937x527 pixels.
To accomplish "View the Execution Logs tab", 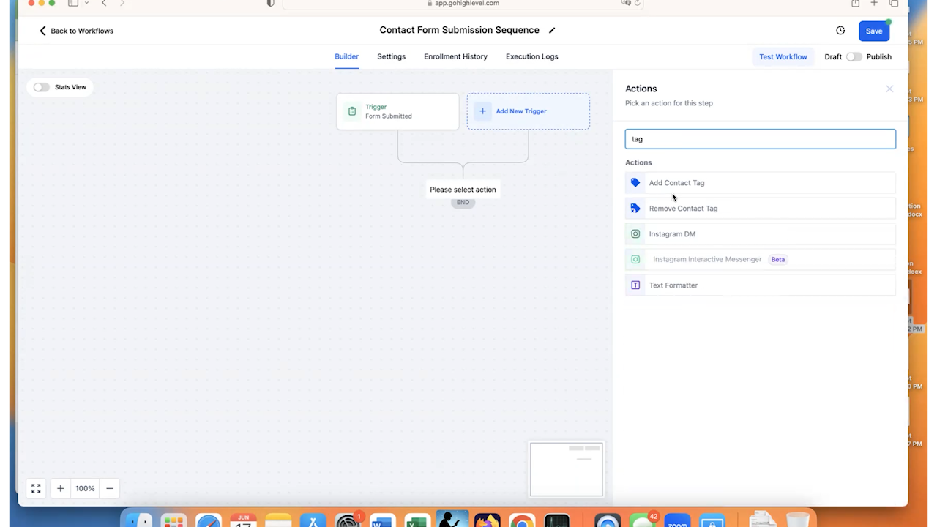I will [531, 56].
